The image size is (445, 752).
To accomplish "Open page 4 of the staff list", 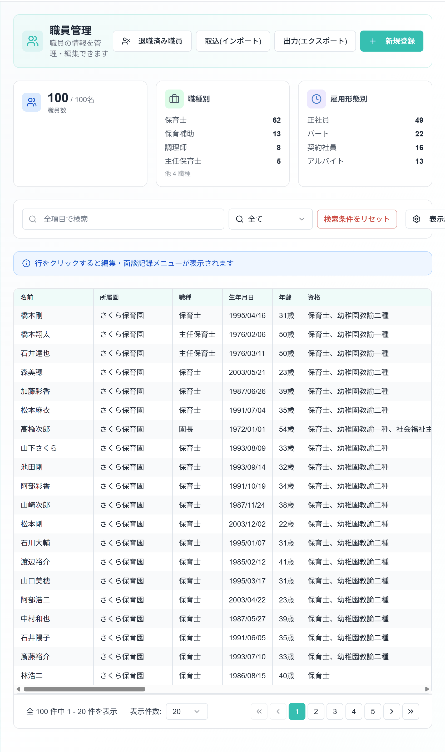I will coord(354,711).
